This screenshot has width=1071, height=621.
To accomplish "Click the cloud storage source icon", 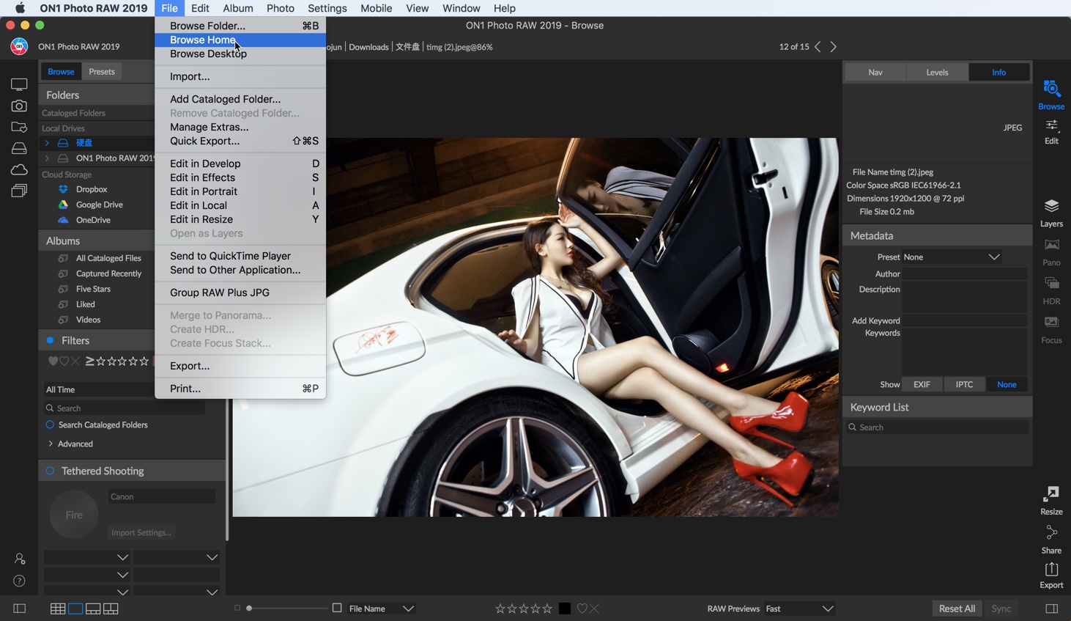I will [19, 169].
